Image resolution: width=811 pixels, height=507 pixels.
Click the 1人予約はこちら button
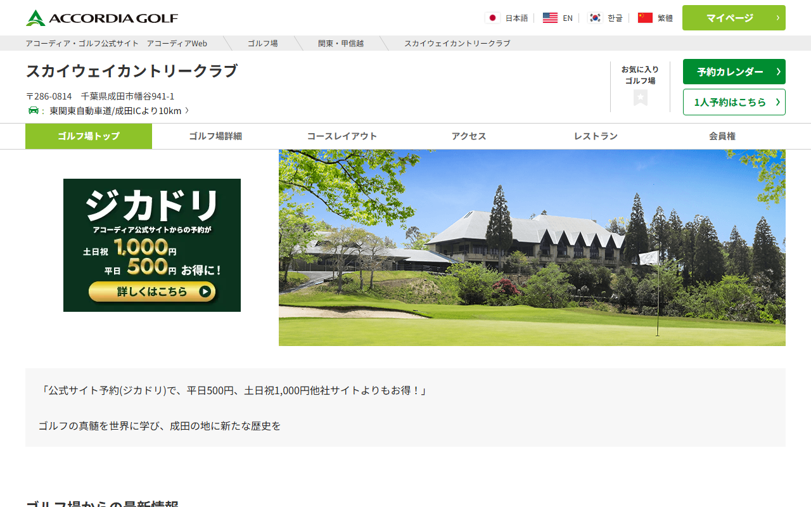point(734,102)
